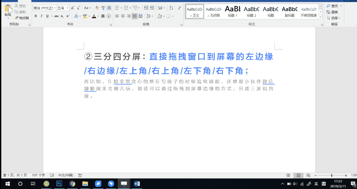Switch to Web Layout view icon

pos(308,176)
